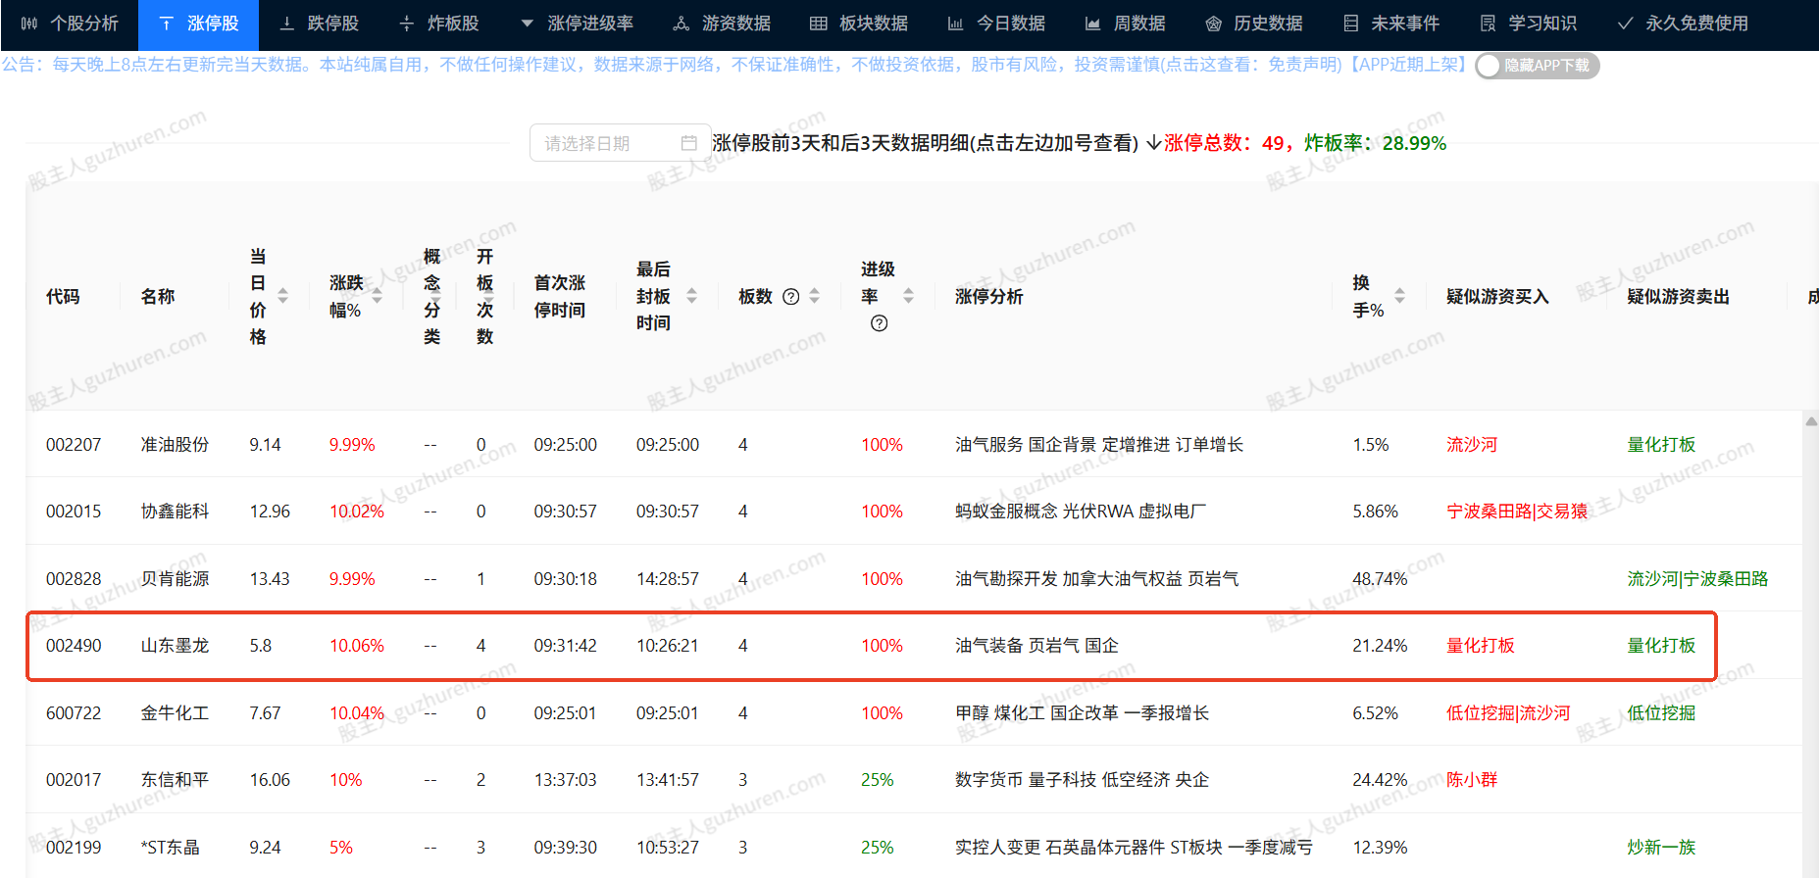This screenshot has height=878, width=1819.
Task: Click the 周数据 area chart icon
Action: click(1093, 24)
